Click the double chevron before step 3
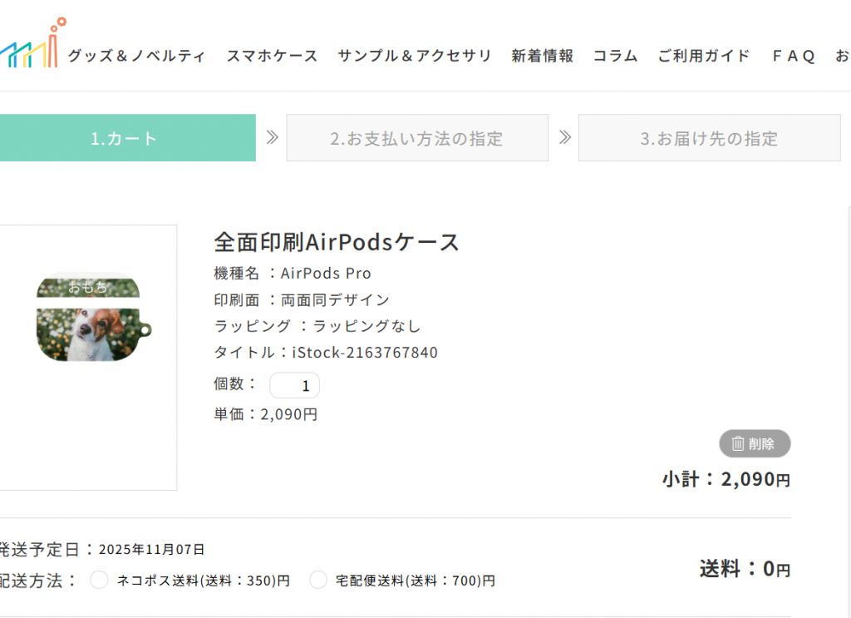The width and height of the screenshot is (851, 618). tap(564, 137)
